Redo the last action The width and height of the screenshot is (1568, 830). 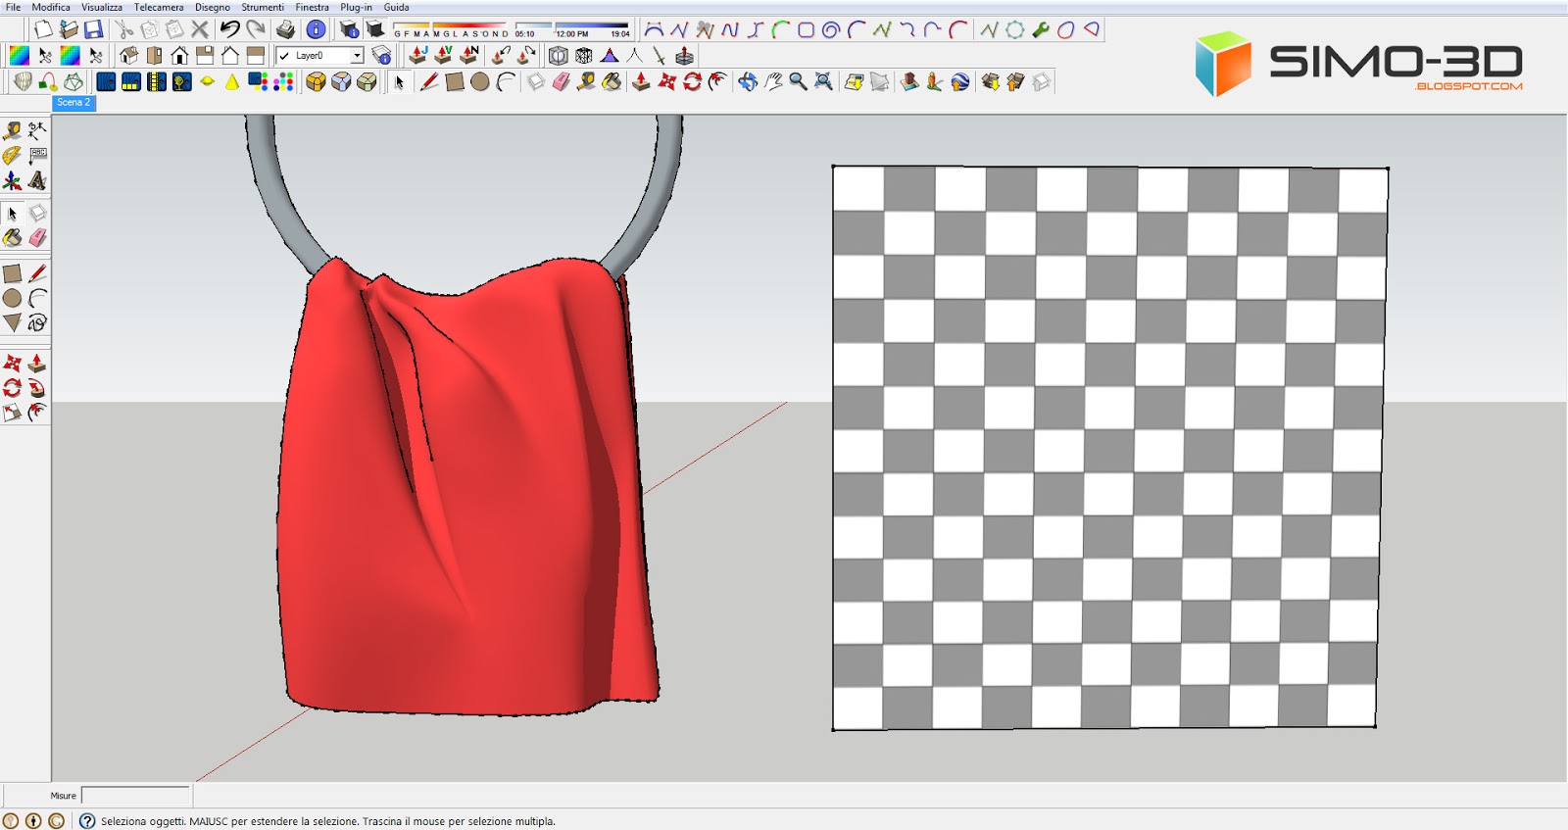pos(255,29)
